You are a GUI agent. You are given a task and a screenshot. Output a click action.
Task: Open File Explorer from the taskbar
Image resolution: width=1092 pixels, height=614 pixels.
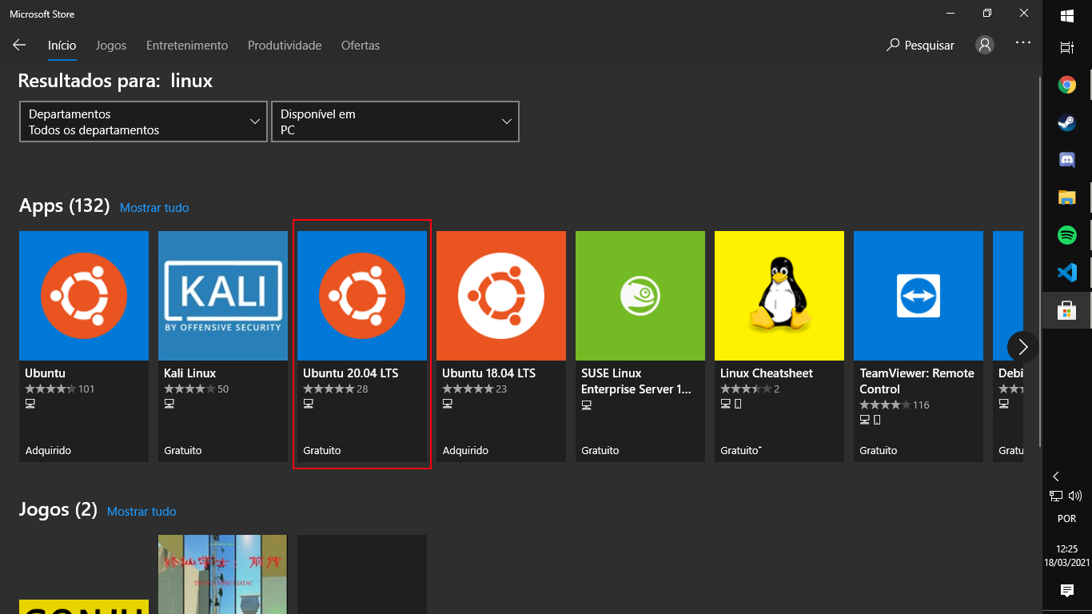(x=1067, y=197)
